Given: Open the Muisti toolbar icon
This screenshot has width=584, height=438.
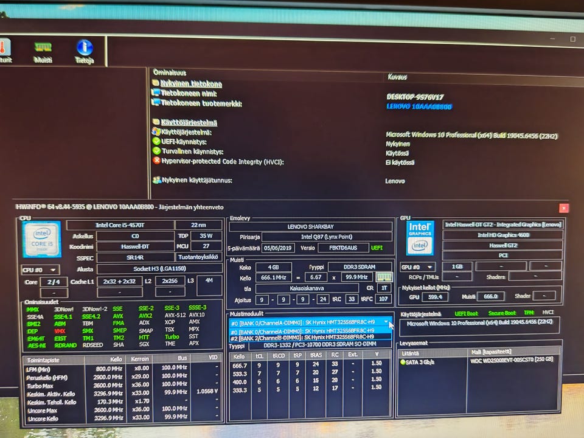Looking at the screenshot, I should pos(43,52).
